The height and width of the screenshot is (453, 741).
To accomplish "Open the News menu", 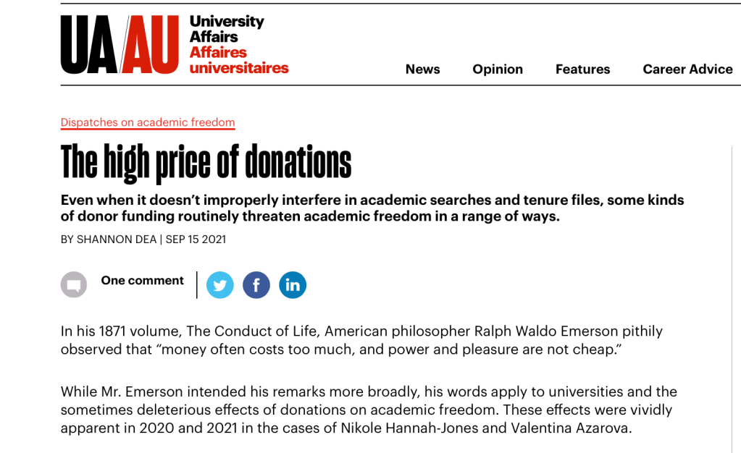I will 423,69.
